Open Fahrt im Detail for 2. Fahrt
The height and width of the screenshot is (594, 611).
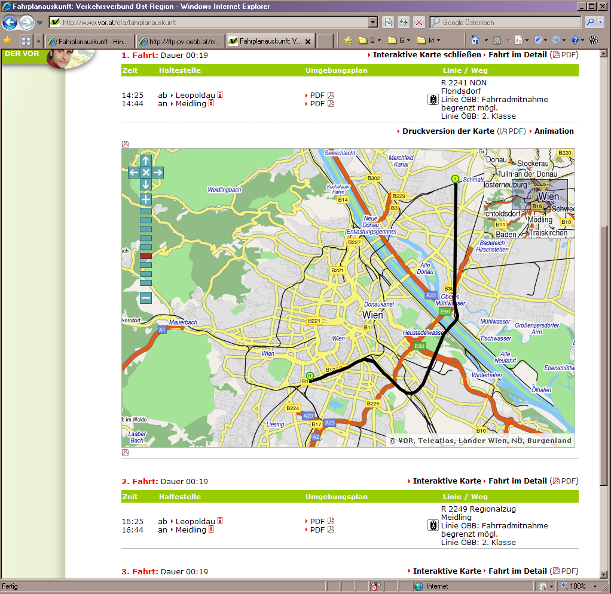517,481
